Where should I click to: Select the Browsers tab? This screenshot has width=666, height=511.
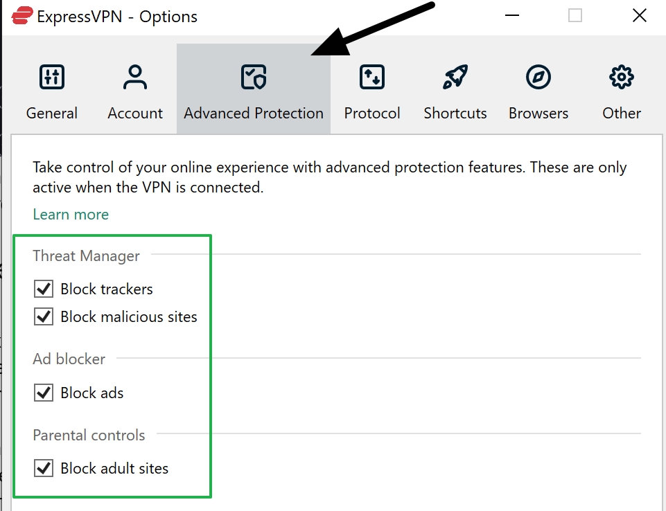(538, 113)
